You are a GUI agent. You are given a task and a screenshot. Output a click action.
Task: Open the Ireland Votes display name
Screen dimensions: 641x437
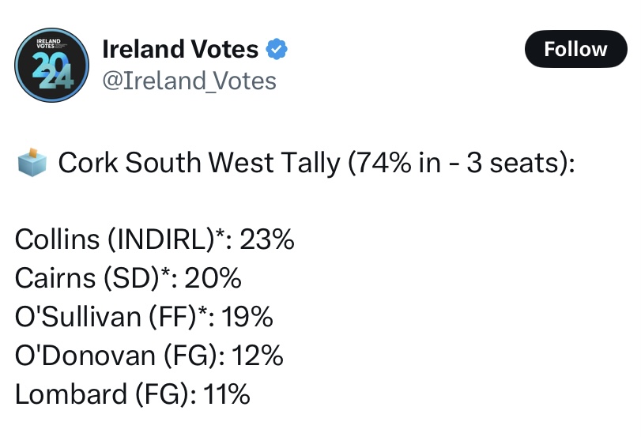(x=181, y=50)
